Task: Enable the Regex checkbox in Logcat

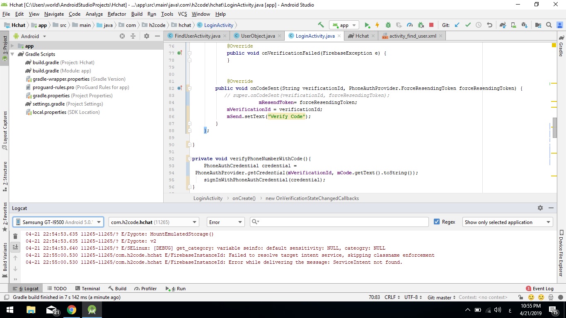Action: pyautogui.click(x=438, y=222)
